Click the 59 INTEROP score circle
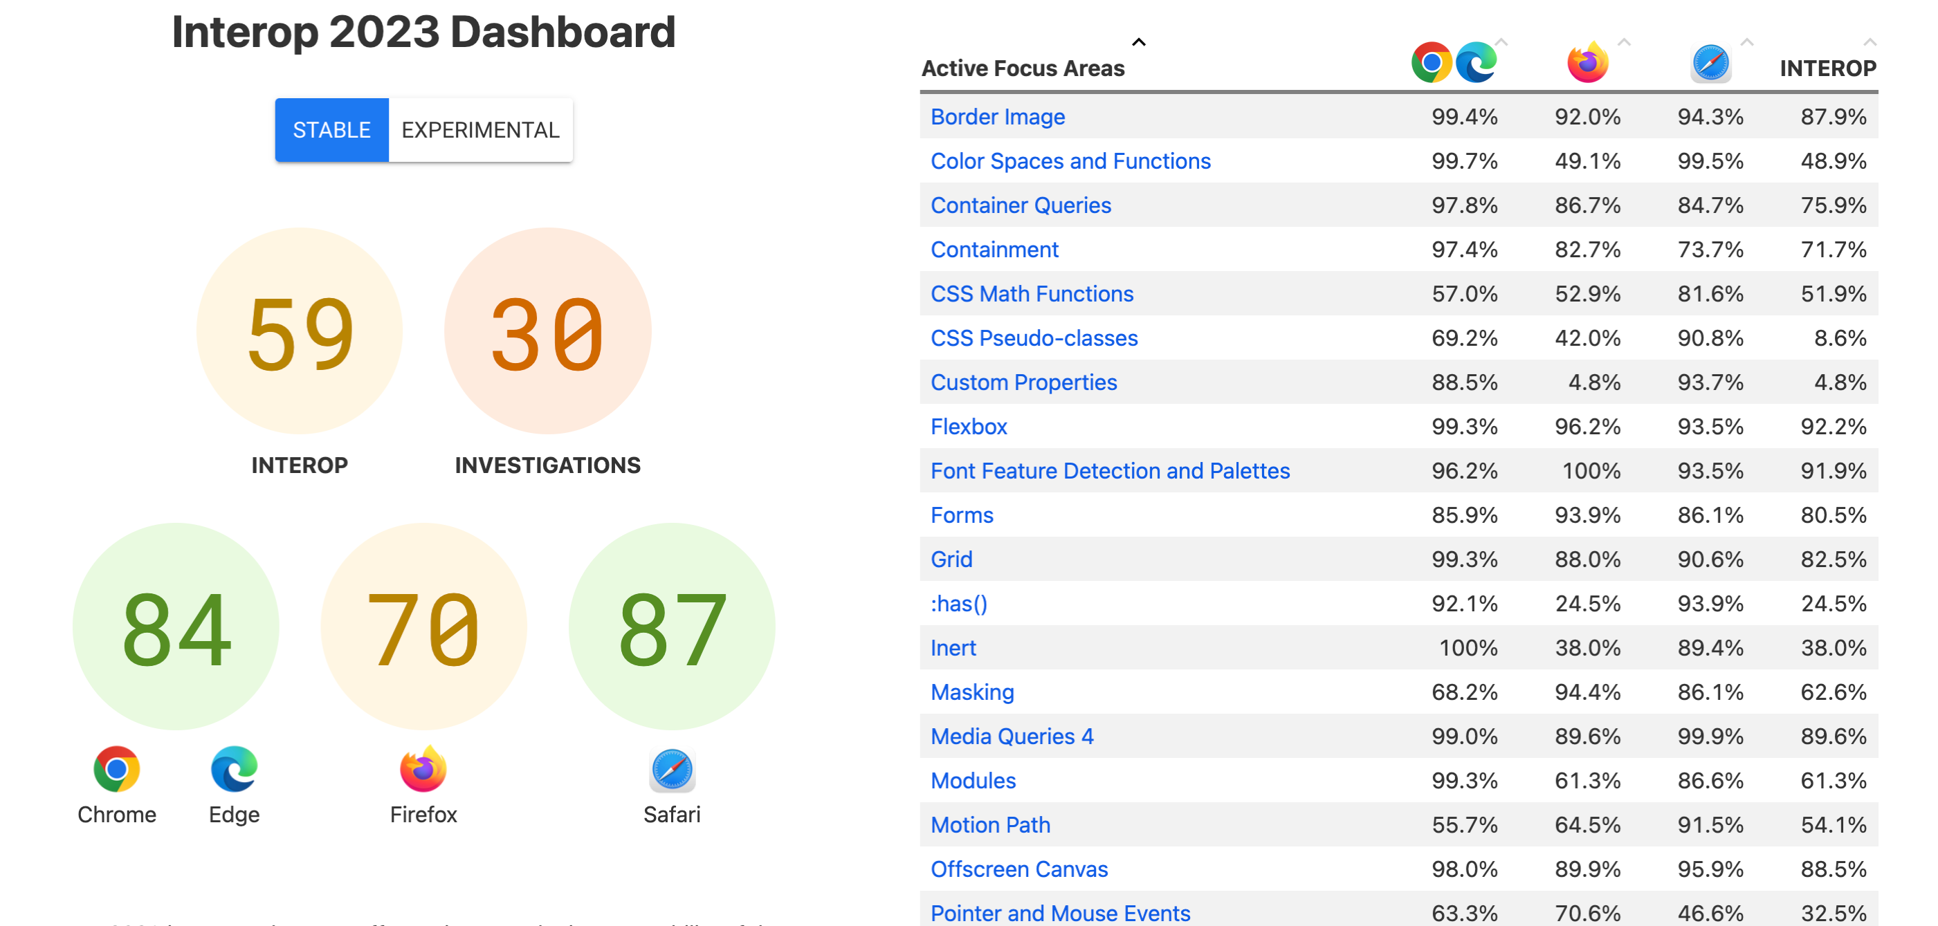Image resolution: width=1938 pixels, height=926 pixels. coord(300,331)
